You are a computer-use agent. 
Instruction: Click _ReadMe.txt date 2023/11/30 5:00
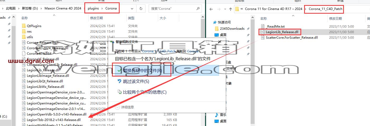(341, 26)
